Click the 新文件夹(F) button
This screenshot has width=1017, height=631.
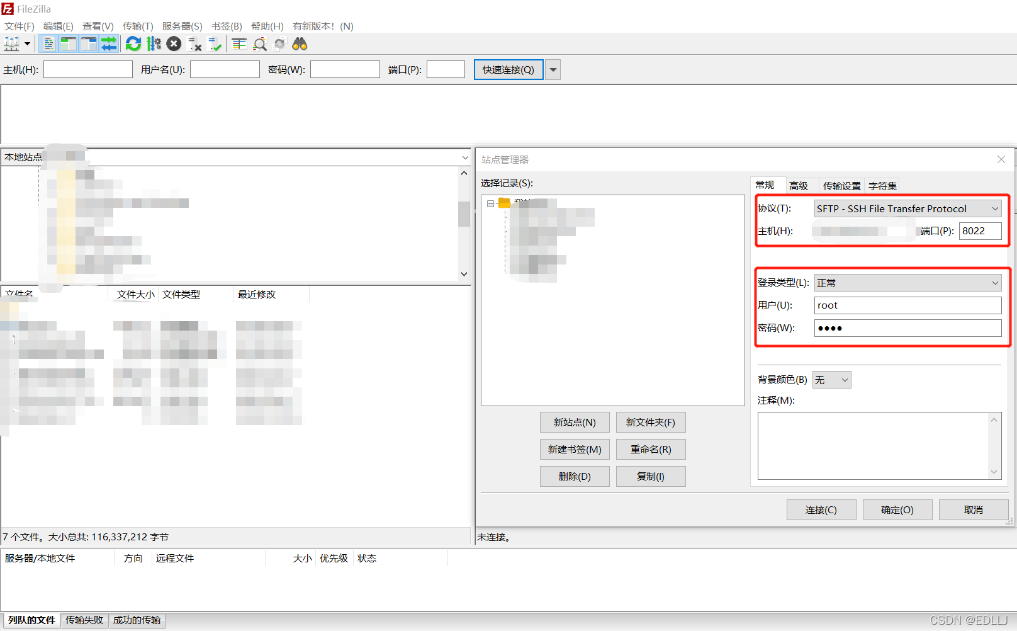click(x=651, y=423)
